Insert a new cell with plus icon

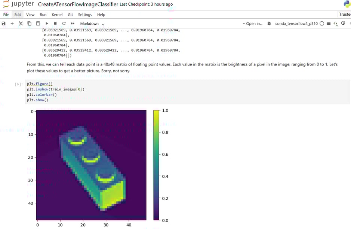[x=12, y=24]
